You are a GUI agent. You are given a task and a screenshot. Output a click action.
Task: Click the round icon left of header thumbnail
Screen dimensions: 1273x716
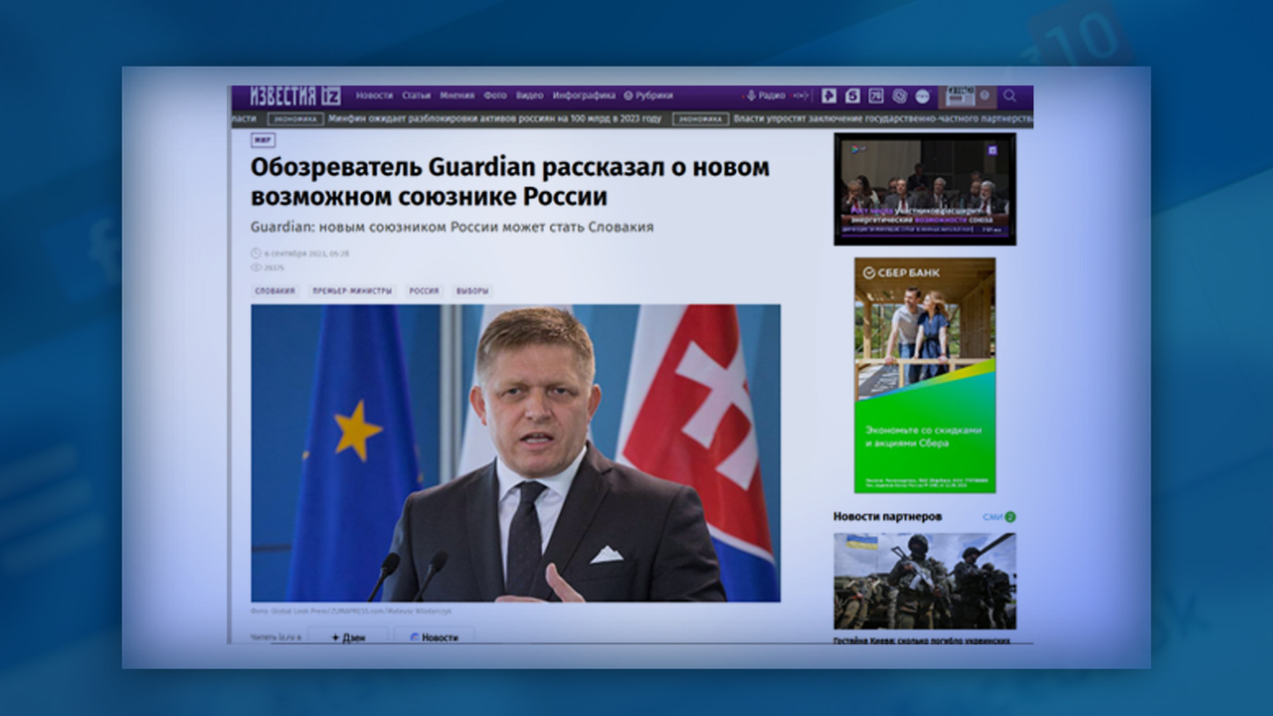922,95
